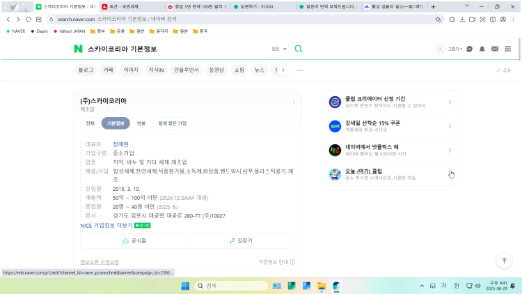522x294 pixels.
Task: Select the 카페 search category tab
Action: [x=108, y=70]
